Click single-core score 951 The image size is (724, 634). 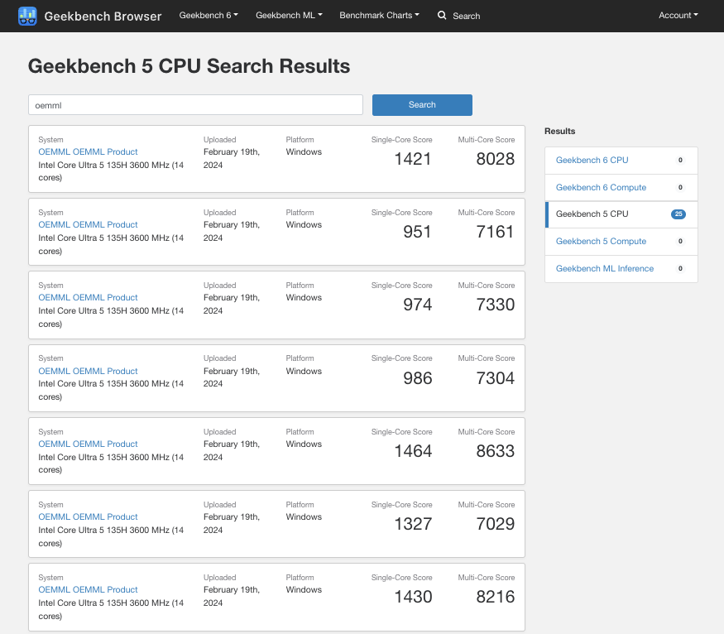pos(417,232)
